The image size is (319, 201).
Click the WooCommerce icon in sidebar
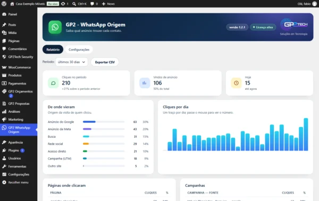pyautogui.click(x=4, y=68)
